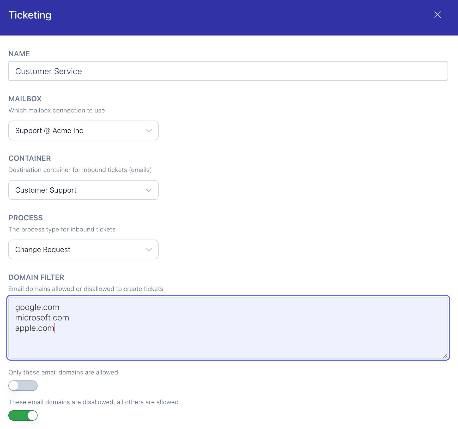
Task: Click the NAME field label
Action: pyautogui.click(x=19, y=54)
